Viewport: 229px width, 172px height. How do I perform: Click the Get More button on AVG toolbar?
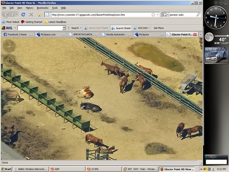pos(159,28)
